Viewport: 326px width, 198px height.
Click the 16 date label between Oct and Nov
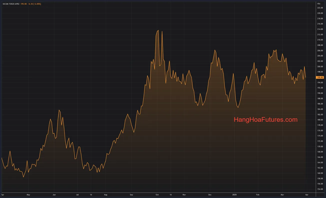tap(171, 195)
